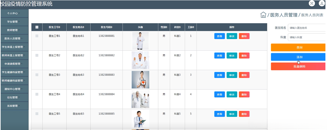View details of 医生姓名3
327x130 pixels.
click(220, 75)
